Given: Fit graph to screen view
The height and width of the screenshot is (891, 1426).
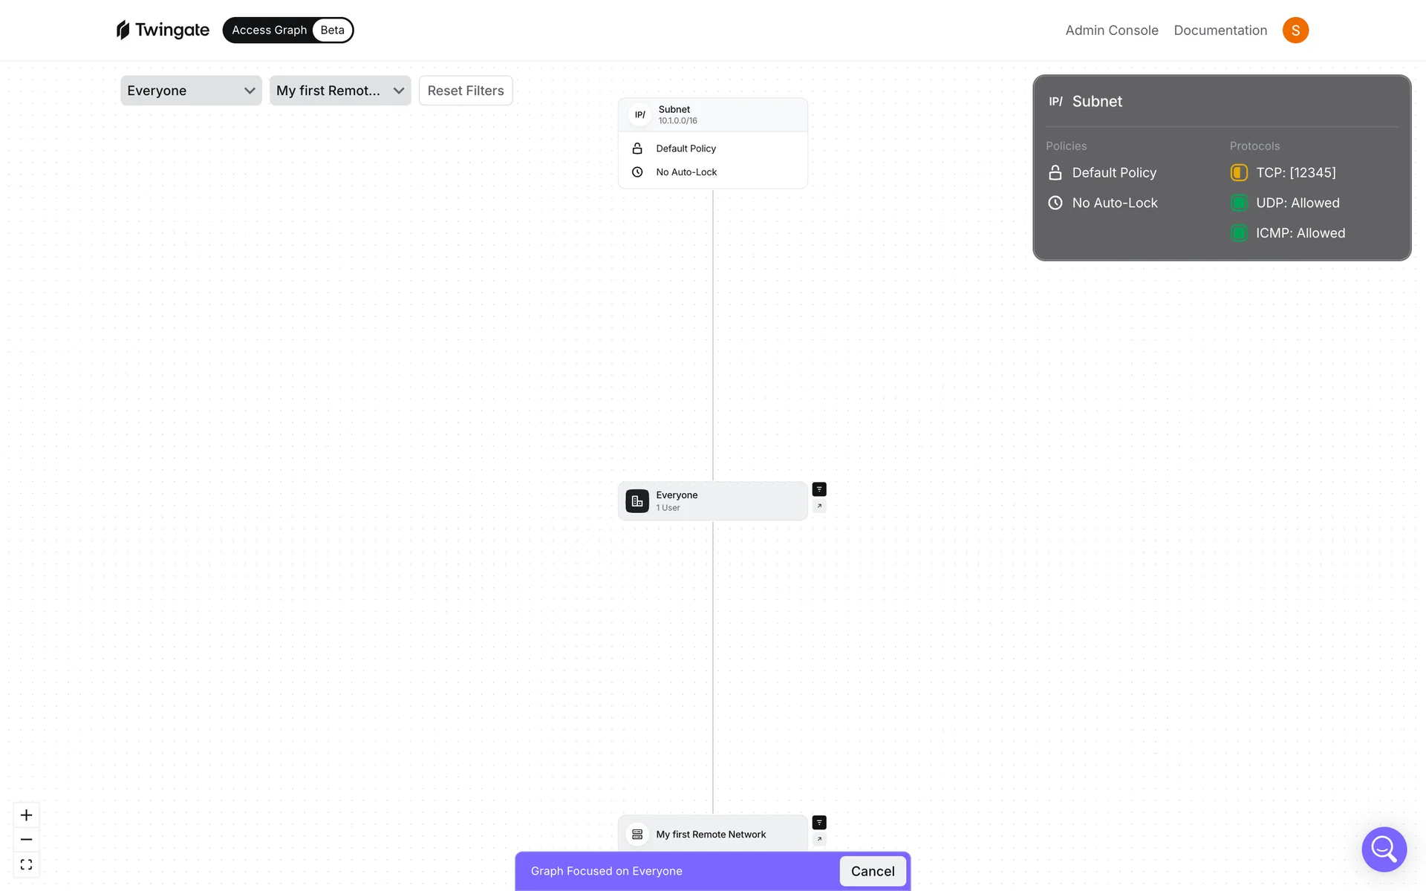Looking at the screenshot, I should (x=26, y=864).
